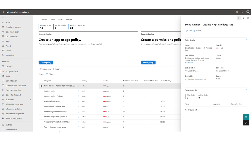This screenshot has height=141, width=251.
Task: Open more options for Test 1 row
Action: tap(79, 127)
